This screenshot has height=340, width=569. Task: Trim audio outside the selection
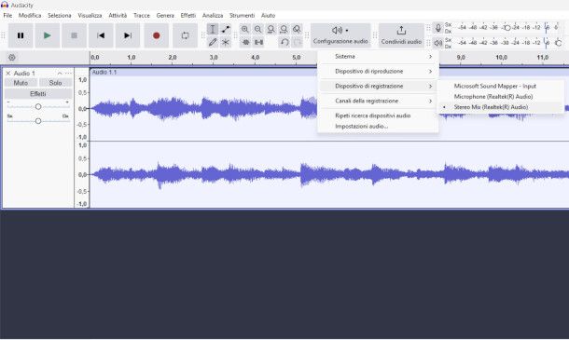[245, 42]
